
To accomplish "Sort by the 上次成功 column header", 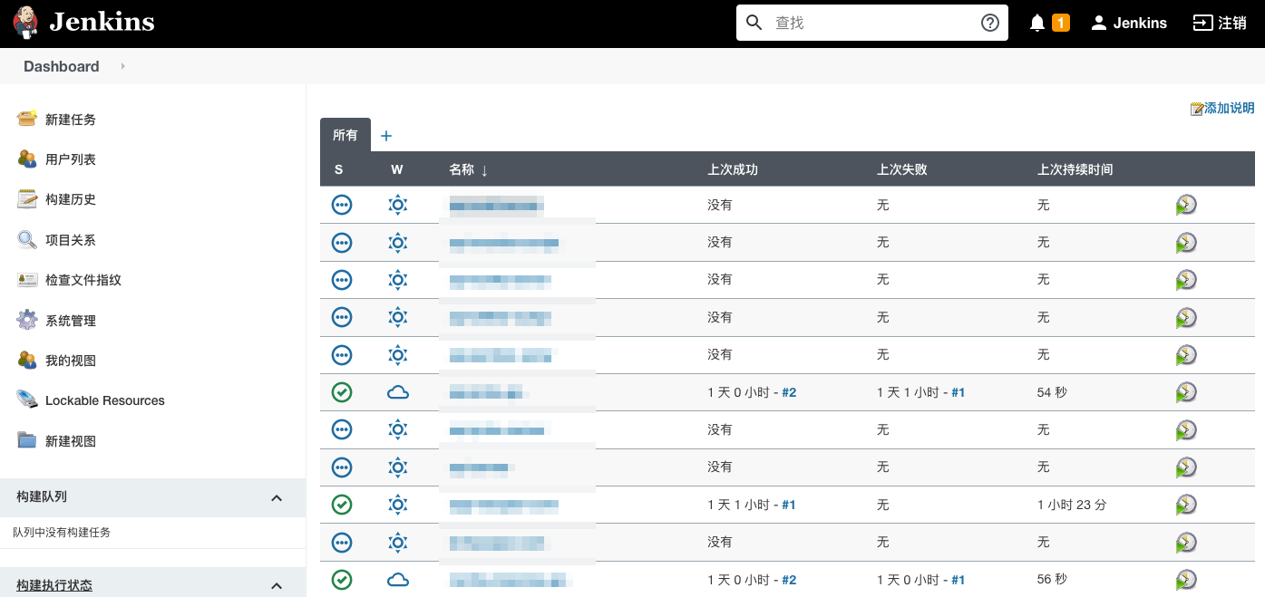I will (733, 169).
